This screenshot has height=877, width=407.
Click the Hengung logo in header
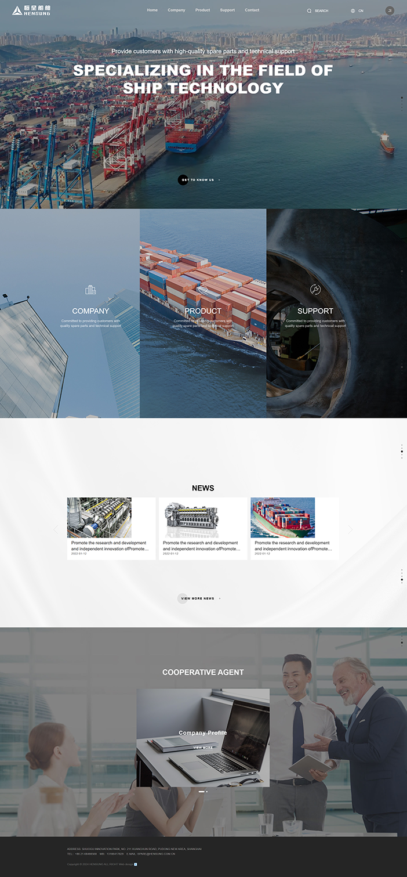31,10
